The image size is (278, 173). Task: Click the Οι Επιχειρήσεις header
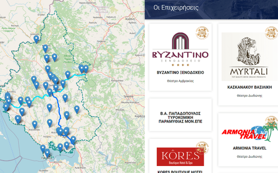[x=176, y=8]
